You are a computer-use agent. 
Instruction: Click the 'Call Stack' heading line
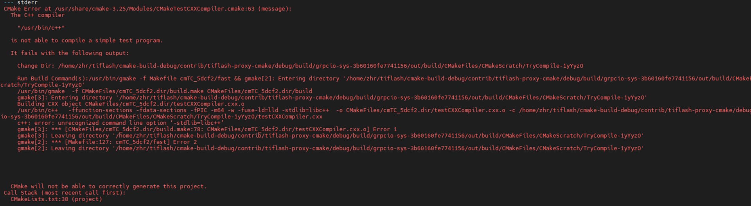(x=65, y=192)
